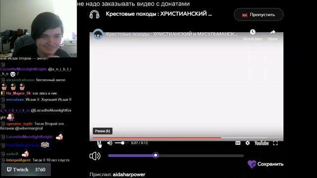The width and height of the screenshot is (317, 178).
Task: Mute the YouTube player volume
Action: pyautogui.click(x=109, y=143)
